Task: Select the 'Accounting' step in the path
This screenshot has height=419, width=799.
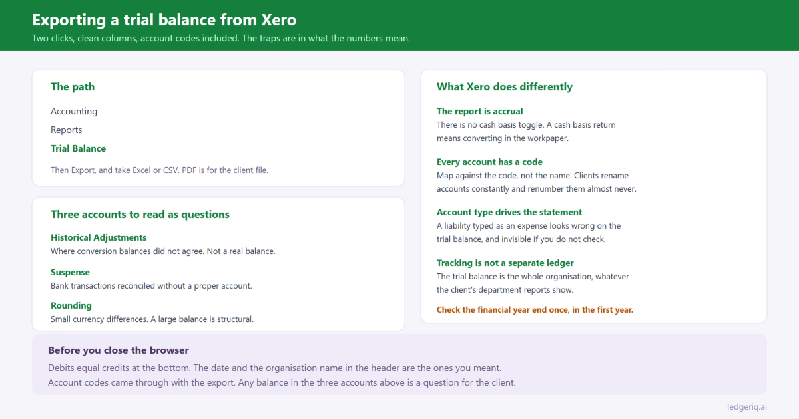Action: tap(74, 111)
